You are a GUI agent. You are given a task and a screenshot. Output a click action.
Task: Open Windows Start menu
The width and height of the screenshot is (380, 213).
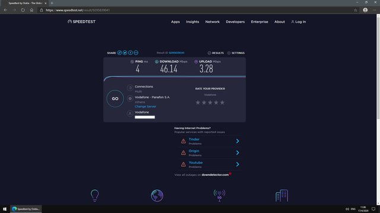pyautogui.click(x=5, y=209)
